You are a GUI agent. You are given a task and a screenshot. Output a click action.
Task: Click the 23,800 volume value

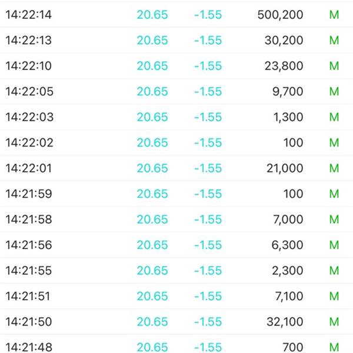tap(284, 66)
